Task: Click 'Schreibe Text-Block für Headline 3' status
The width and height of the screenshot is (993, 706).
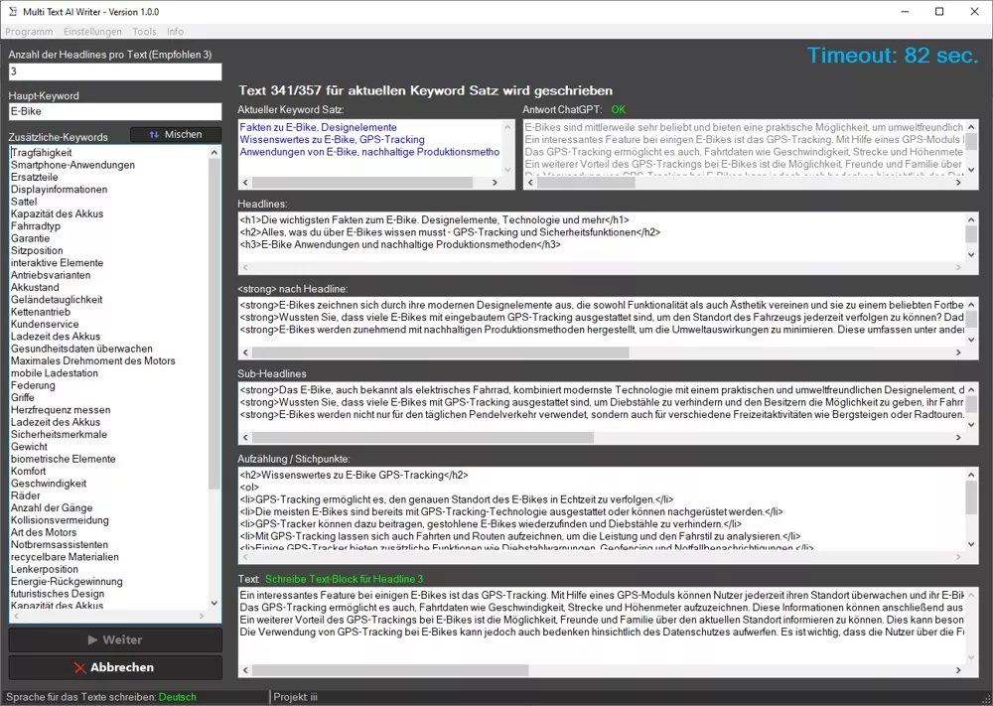Action: (344, 579)
